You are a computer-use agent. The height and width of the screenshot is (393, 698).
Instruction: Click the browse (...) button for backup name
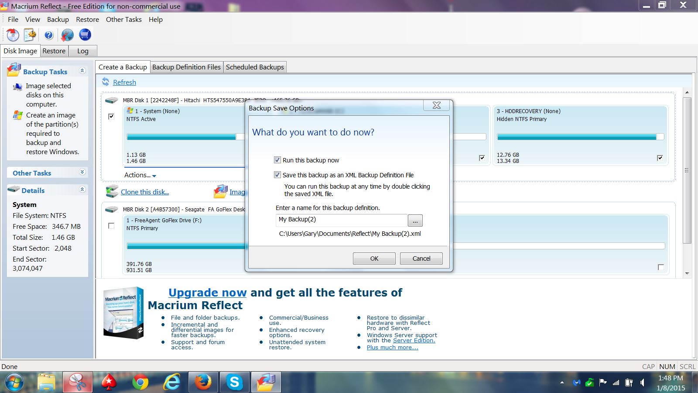point(415,221)
